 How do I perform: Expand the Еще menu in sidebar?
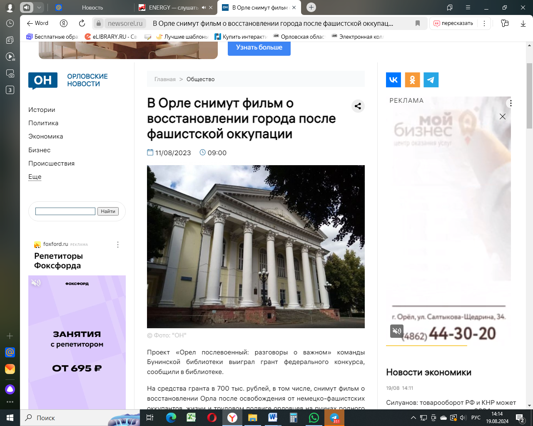coord(35,177)
